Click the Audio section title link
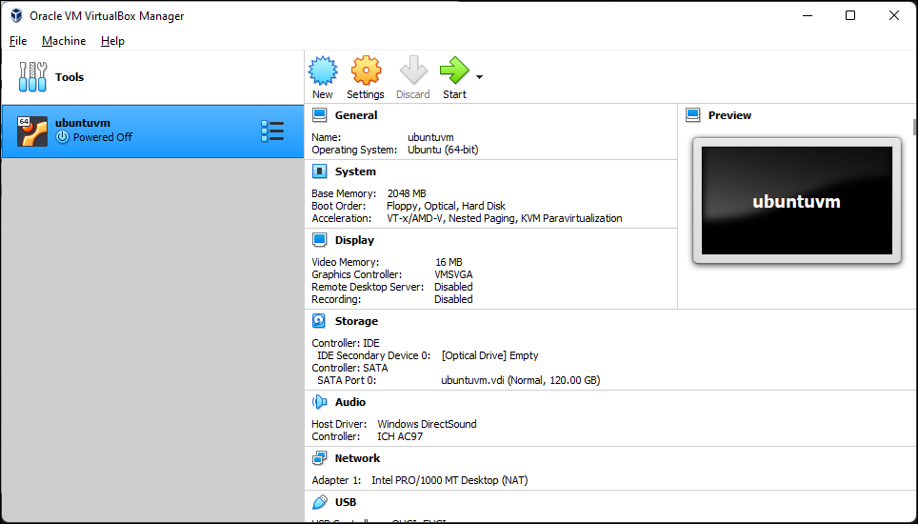This screenshot has height=524, width=918. point(349,402)
